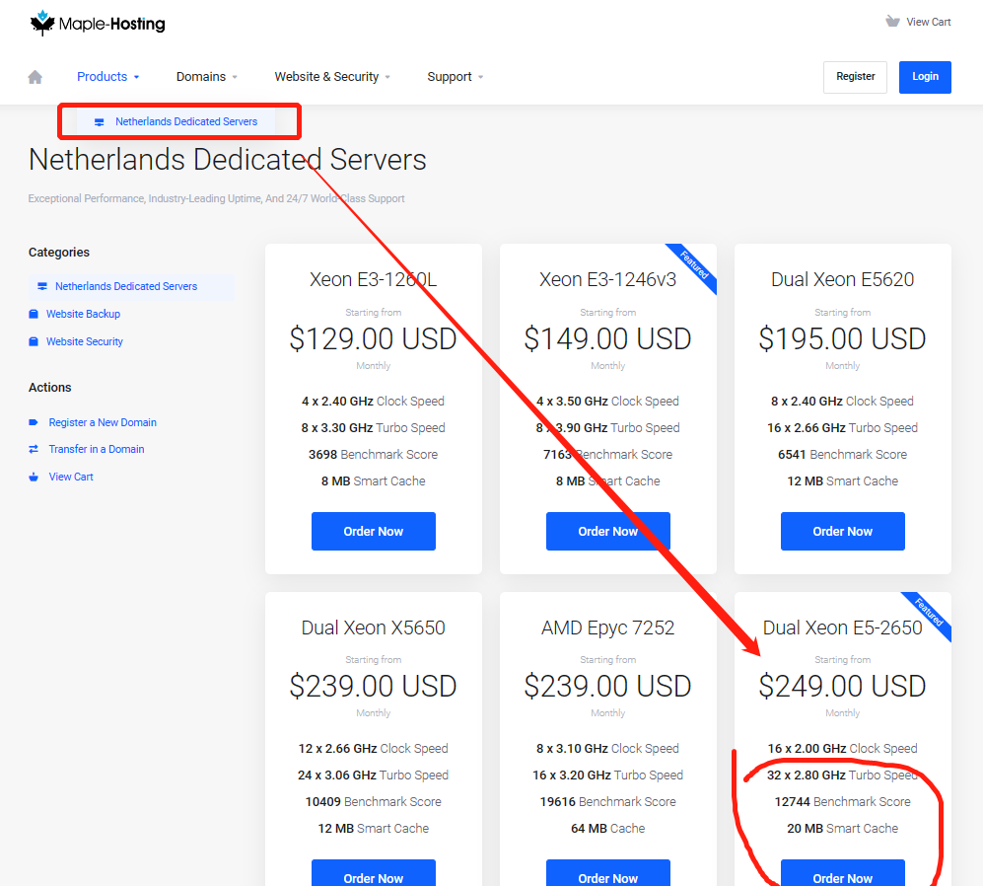Click the 10409 Benchmark Score line
The image size is (983, 886).
[373, 802]
